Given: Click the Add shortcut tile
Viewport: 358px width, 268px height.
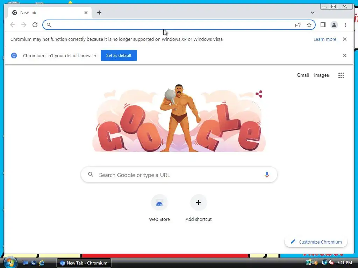Looking at the screenshot, I should 199,208.
